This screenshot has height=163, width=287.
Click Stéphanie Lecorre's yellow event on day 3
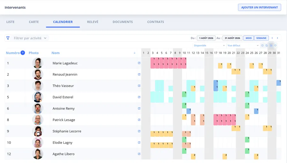coord(153,134)
